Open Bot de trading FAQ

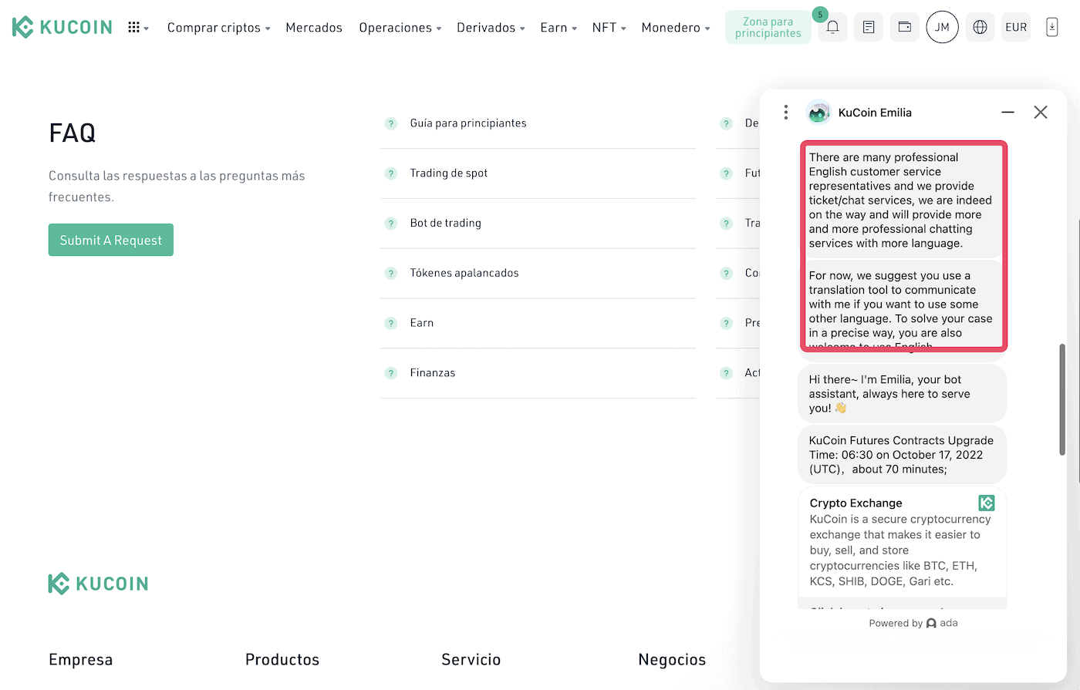tap(445, 224)
